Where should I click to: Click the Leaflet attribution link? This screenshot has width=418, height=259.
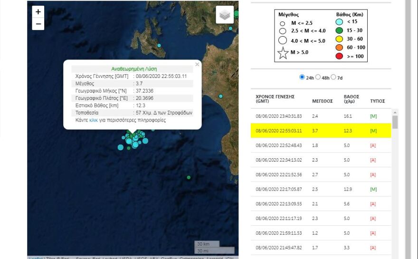[x=35, y=258]
